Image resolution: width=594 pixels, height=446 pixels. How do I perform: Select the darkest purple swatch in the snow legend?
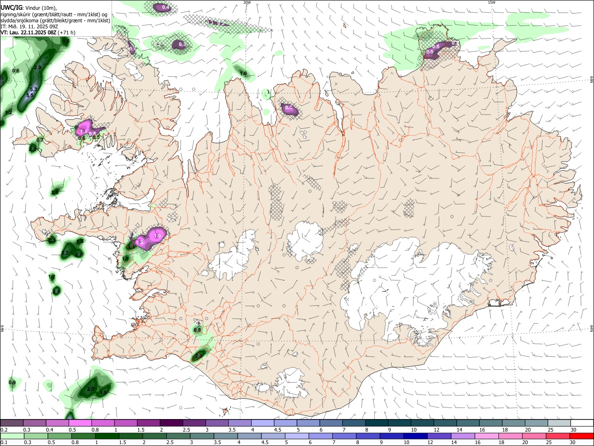[x=171, y=423]
